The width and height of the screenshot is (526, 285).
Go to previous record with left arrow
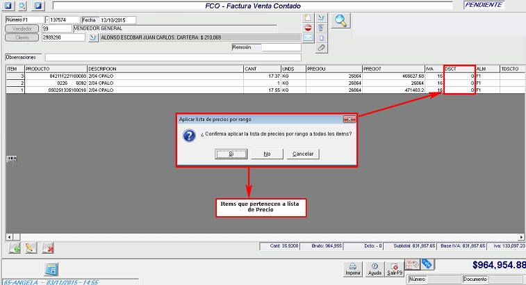click(x=8, y=5)
